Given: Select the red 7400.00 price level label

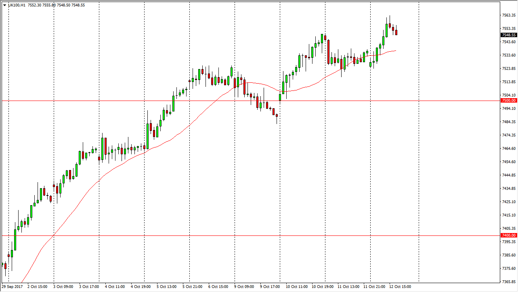Looking at the screenshot, I should click(508, 235).
